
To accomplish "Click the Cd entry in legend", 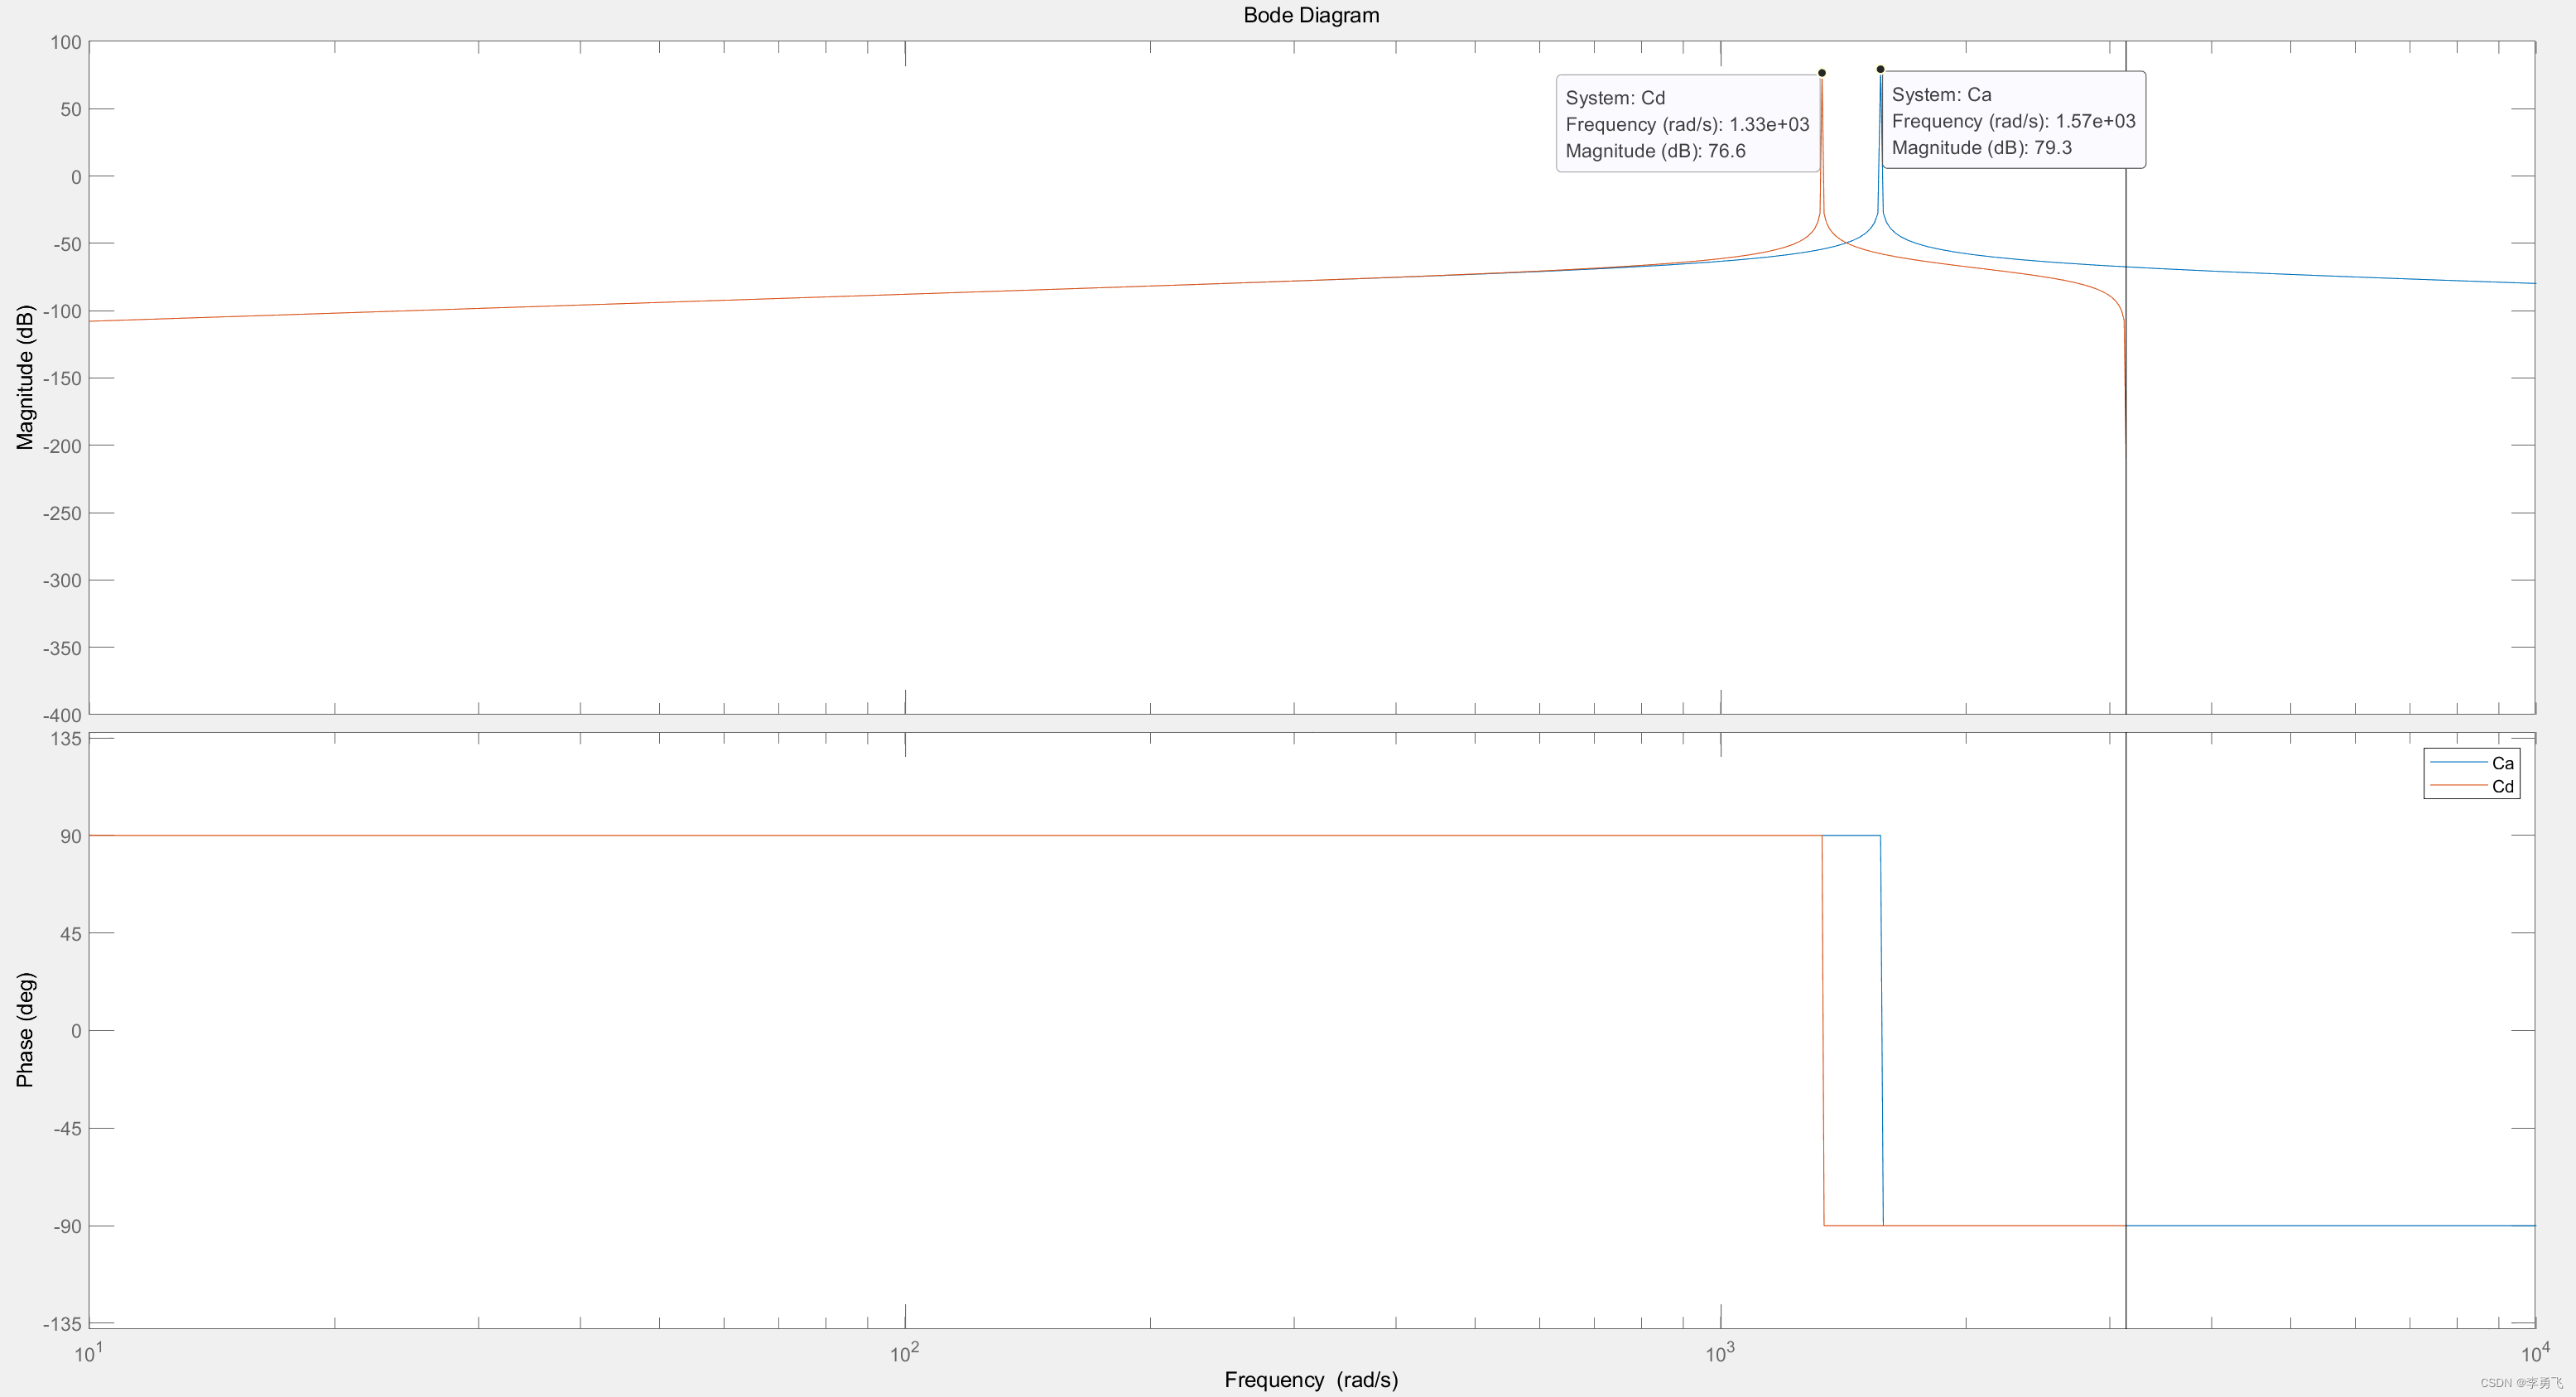I will click(x=2471, y=786).
